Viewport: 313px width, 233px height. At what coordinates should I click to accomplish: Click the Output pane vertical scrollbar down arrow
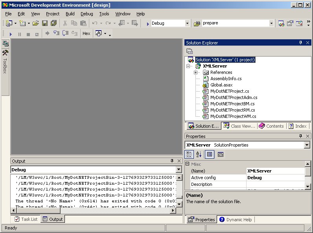point(179,204)
